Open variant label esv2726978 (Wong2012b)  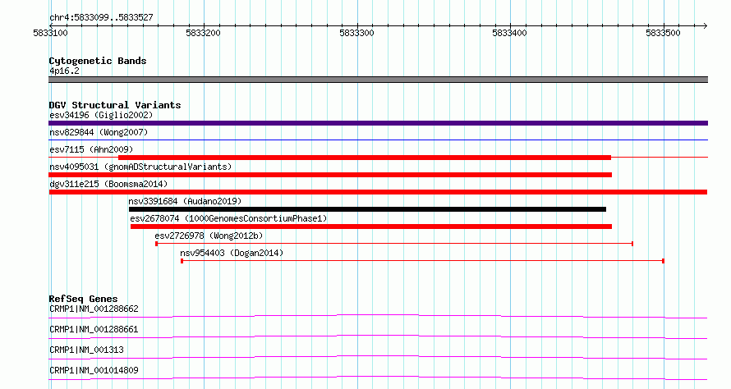point(209,236)
